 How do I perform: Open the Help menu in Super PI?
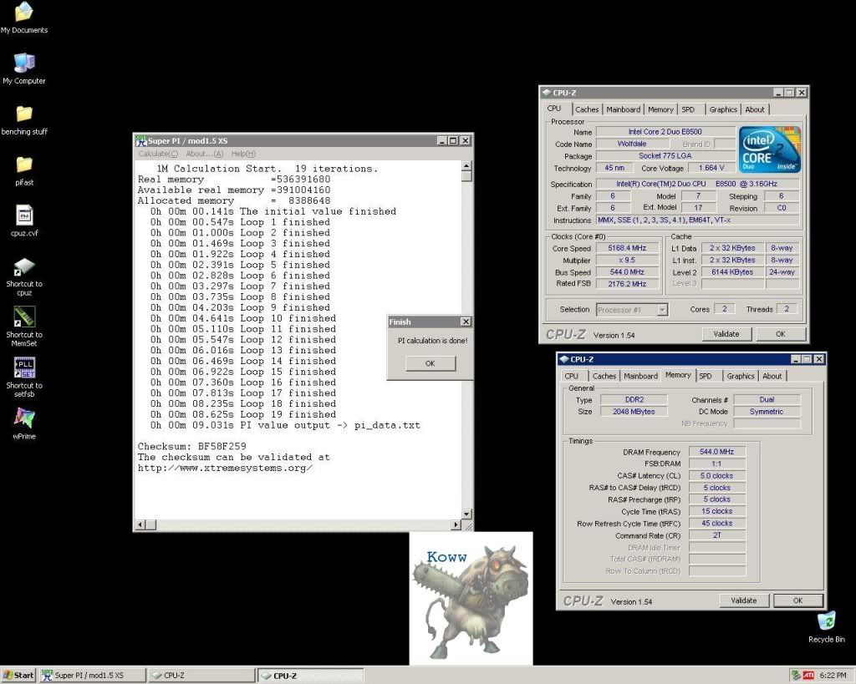point(243,154)
